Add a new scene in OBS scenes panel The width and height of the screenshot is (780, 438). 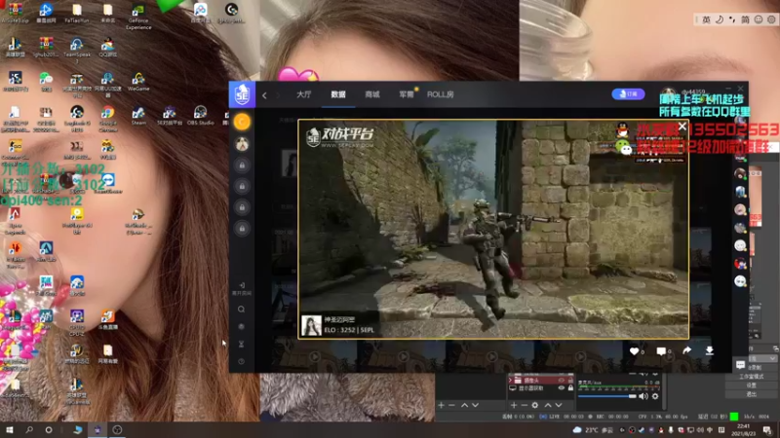(x=441, y=405)
